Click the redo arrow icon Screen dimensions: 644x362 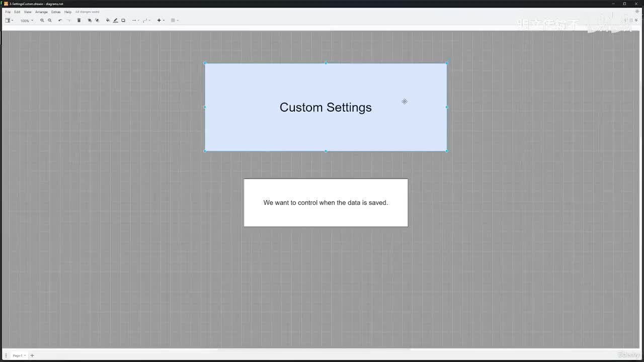[x=68, y=21]
